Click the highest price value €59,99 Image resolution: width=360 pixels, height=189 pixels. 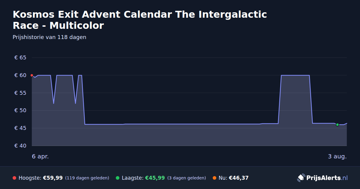53,178
